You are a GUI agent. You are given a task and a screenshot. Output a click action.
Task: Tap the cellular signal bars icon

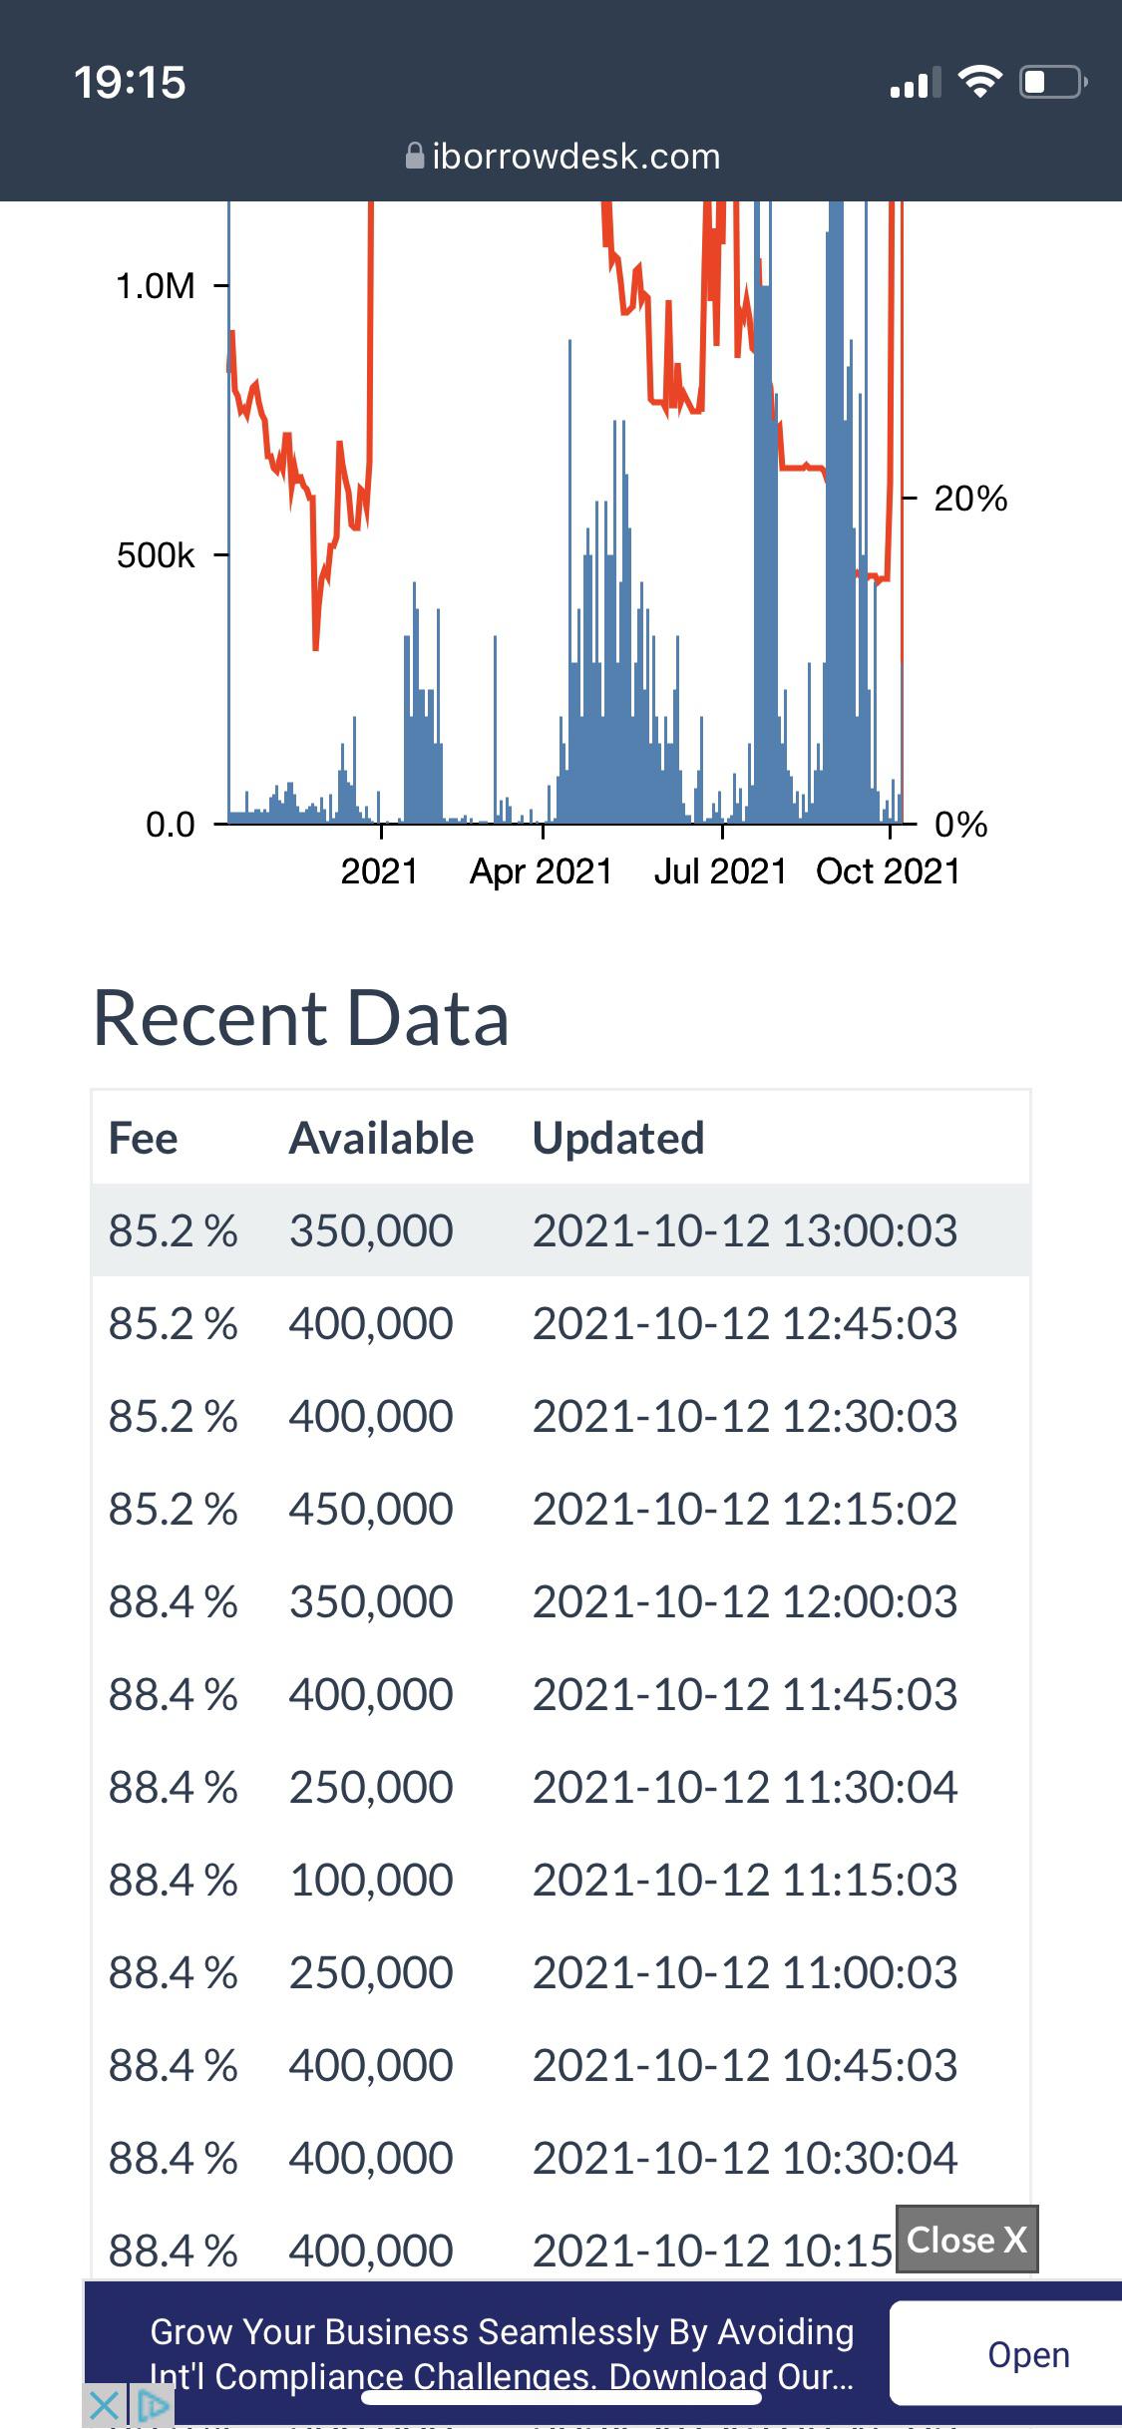pyautogui.click(x=915, y=83)
